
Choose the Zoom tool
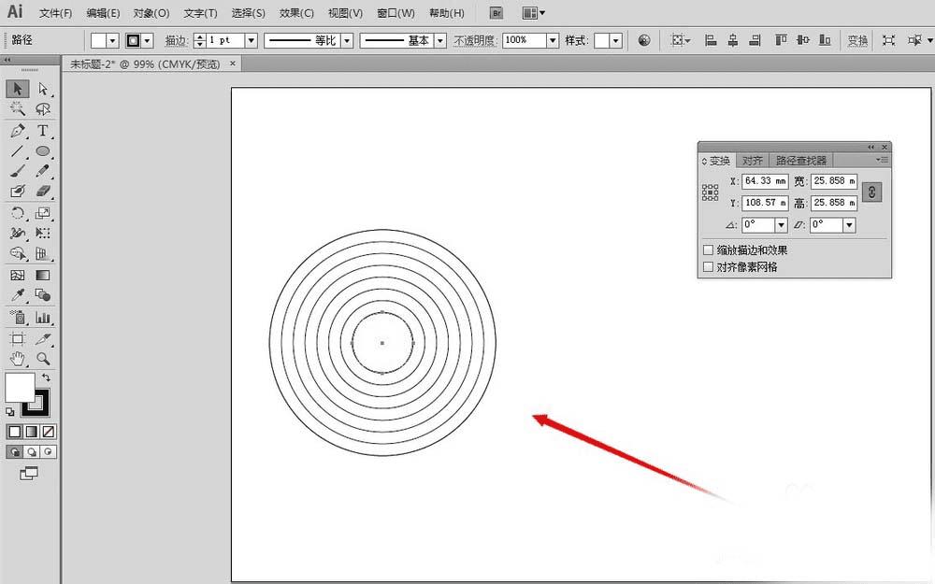point(42,359)
